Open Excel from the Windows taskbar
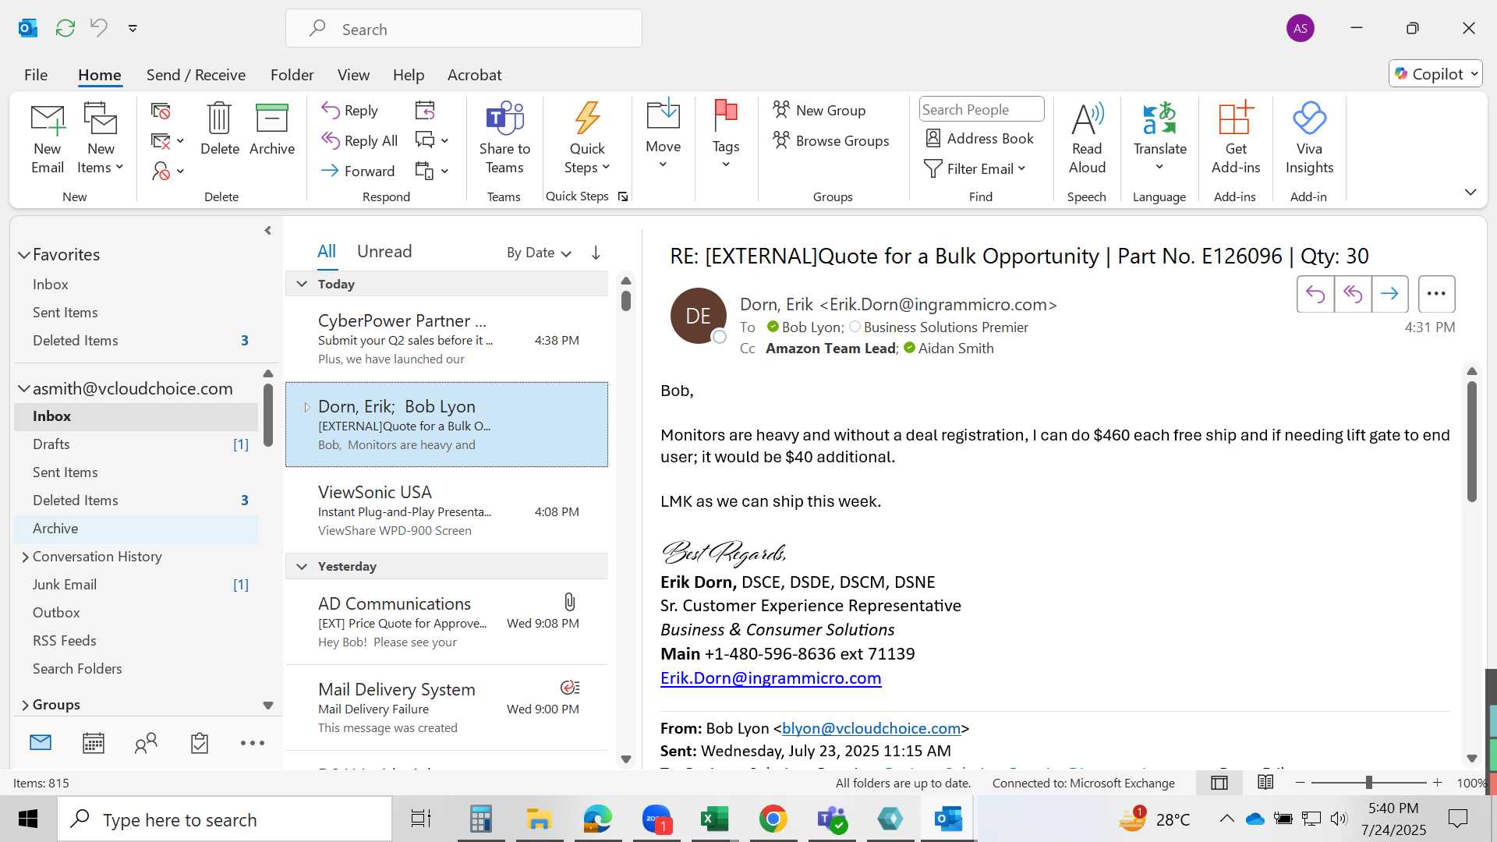Screen dimensions: 1497x842 (714, 819)
